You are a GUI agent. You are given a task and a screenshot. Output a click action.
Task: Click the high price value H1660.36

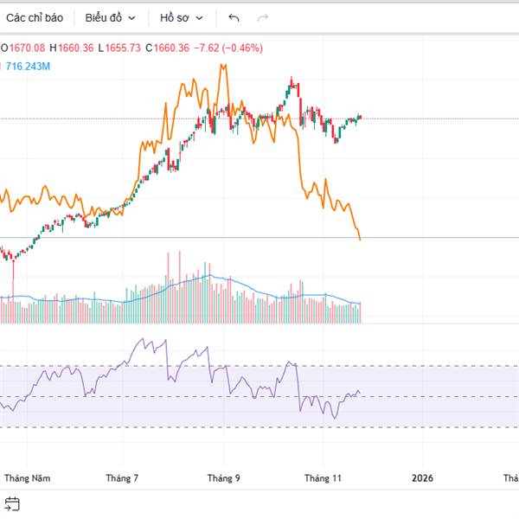pos(72,48)
